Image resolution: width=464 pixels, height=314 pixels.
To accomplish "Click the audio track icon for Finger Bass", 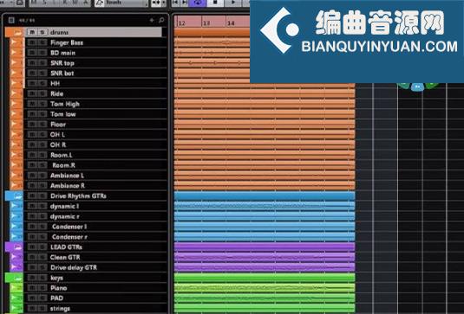I will point(14,42).
